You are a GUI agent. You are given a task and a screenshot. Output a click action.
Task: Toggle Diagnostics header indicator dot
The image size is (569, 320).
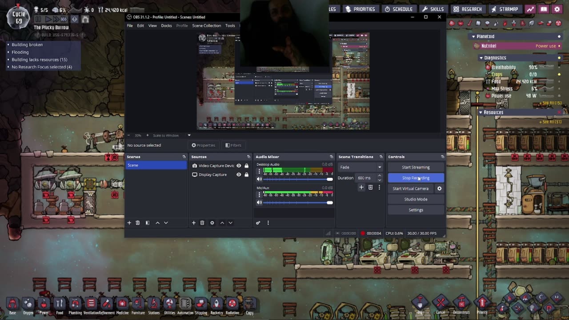[559, 58]
